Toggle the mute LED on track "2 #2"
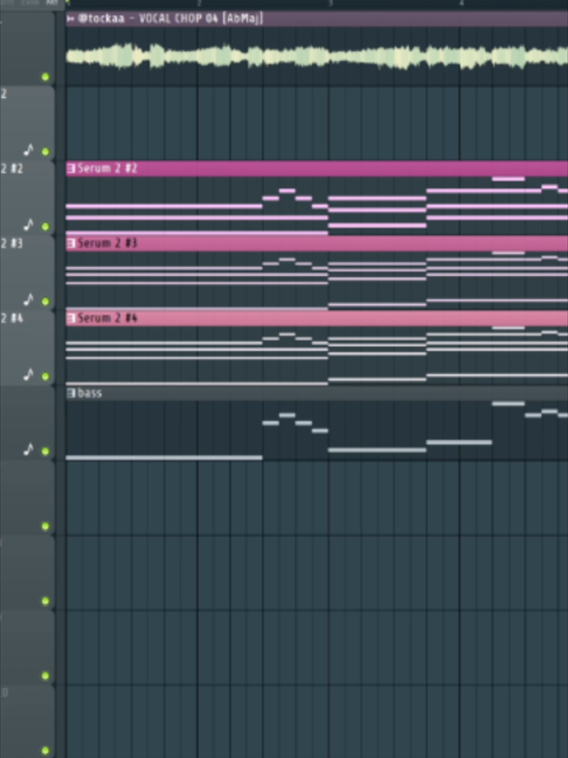The image size is (568, 758). click(x=46, y=226)
